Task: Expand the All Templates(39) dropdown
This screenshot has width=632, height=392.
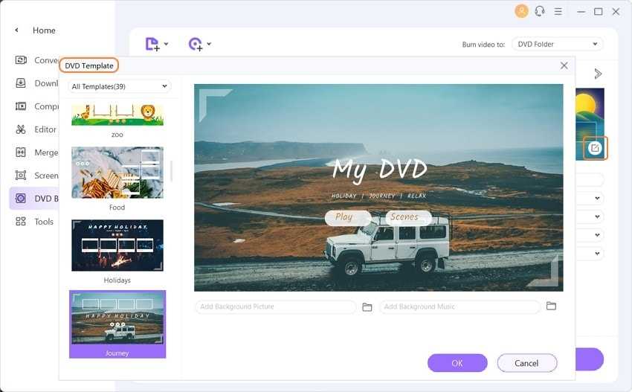Action: (120, 87)
